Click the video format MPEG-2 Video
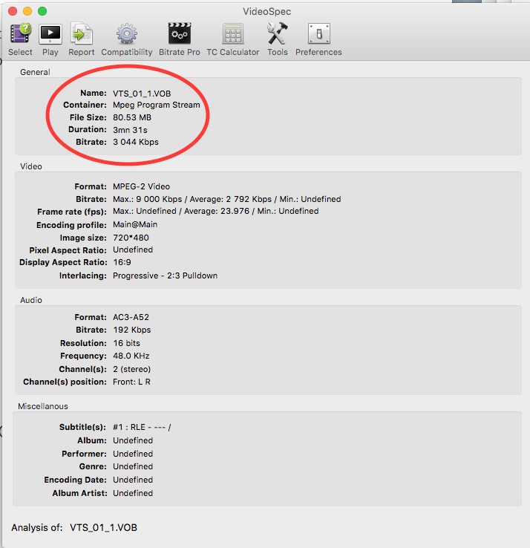 click(x=142, y=186)
